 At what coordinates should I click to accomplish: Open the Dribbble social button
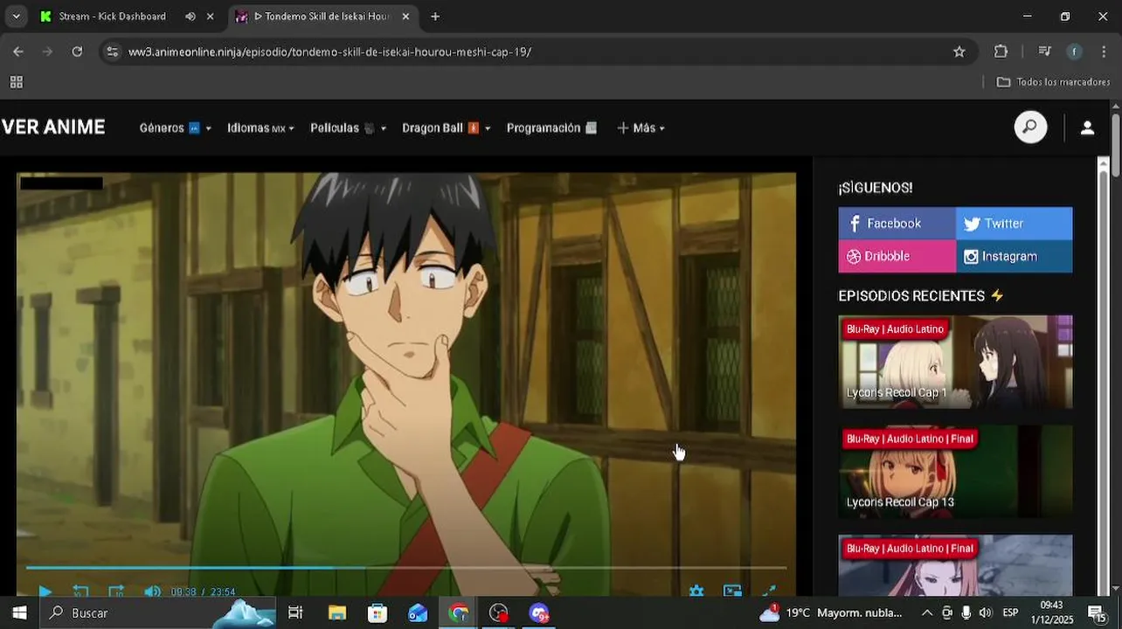pyautogui.click(x=897, y=256)
